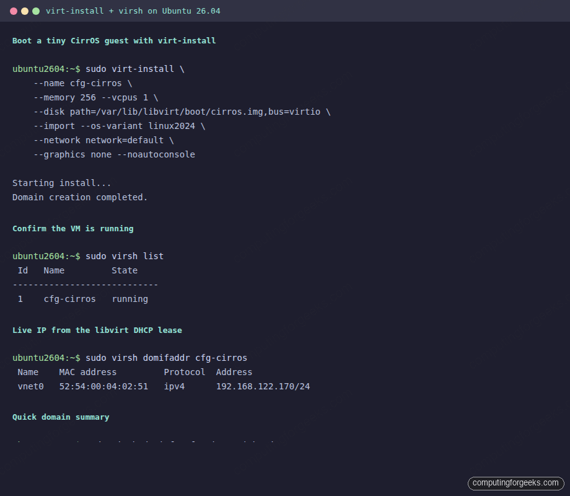The width and height of the screenshot is (570, 496).
Task: Click the 'Address' column header
Action: click(234, 372)
